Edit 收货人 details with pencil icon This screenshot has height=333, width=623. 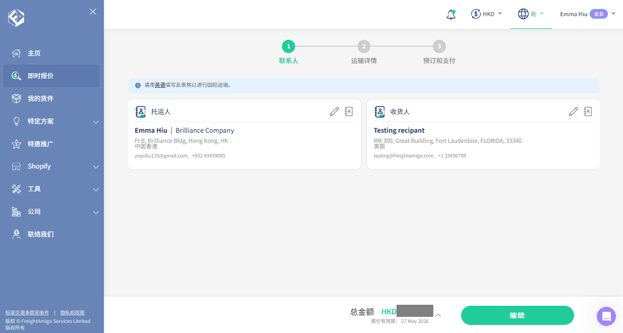(574, 112)
